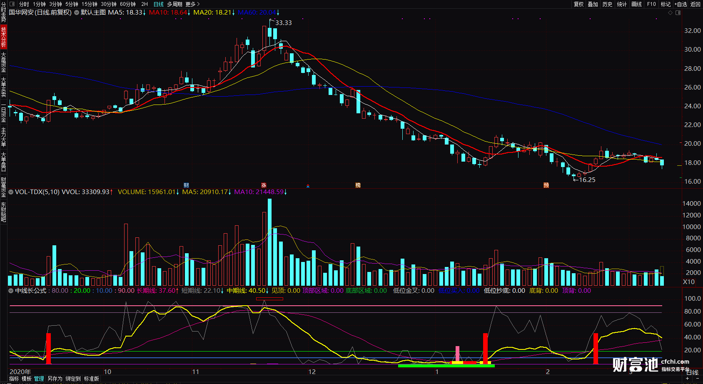Open the 技术分析 sidebar tab
Image resolution: width=703 pixels, height=384 pixels.
pos(4,37)
